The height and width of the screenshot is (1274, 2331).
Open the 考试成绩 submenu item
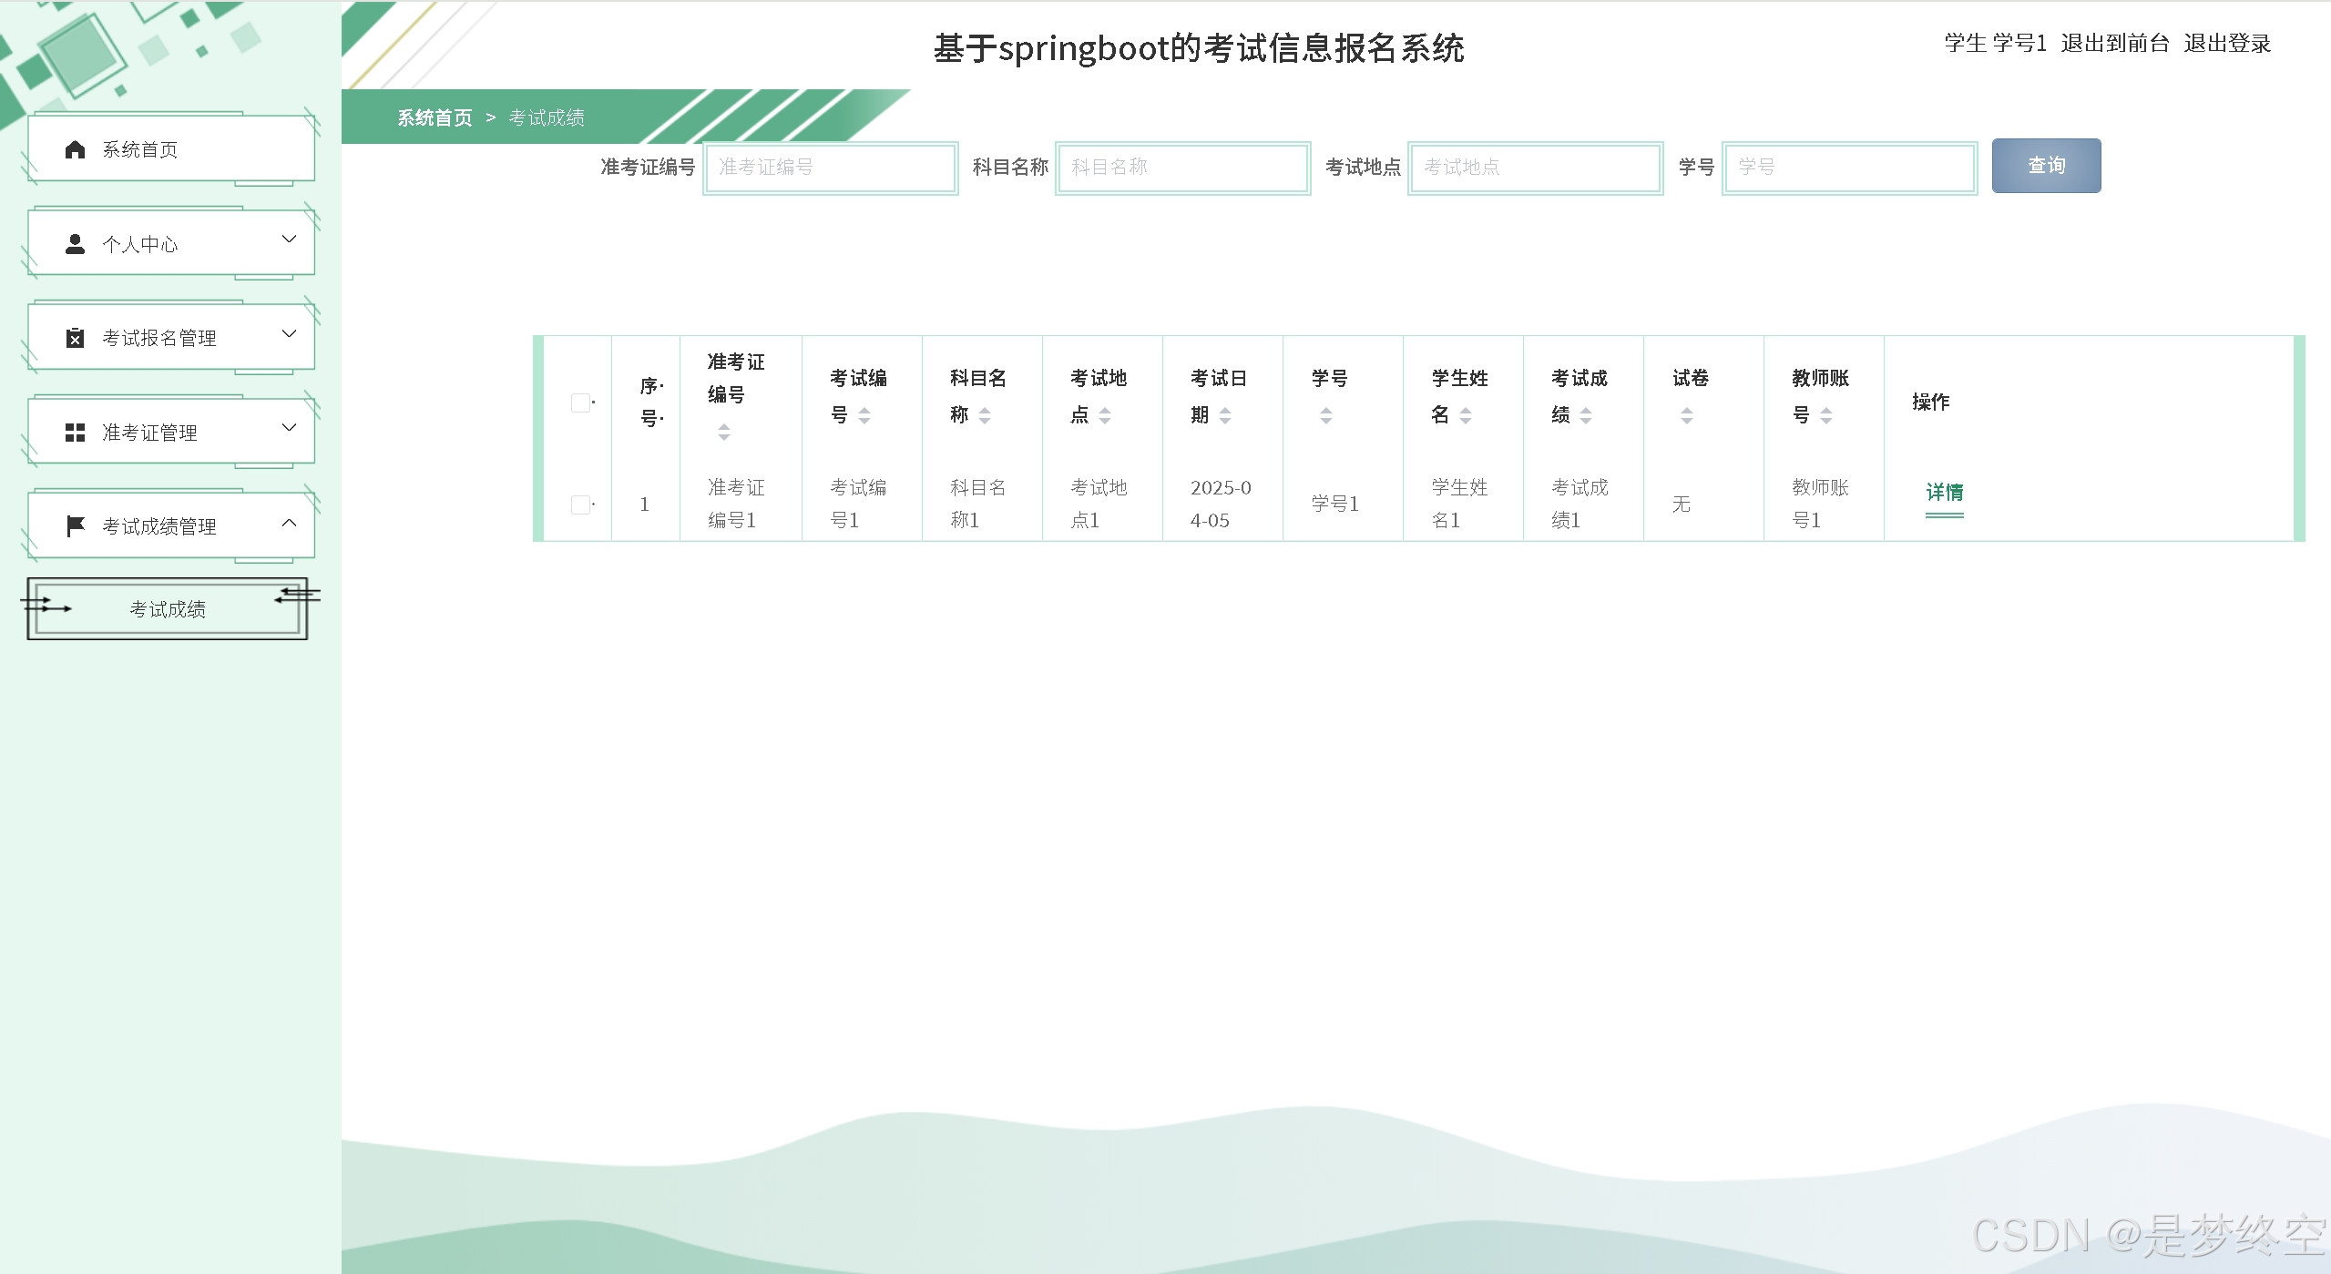(x=168, y=609)
